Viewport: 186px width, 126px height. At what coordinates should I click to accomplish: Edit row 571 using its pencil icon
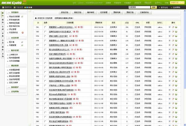point(173,72)
